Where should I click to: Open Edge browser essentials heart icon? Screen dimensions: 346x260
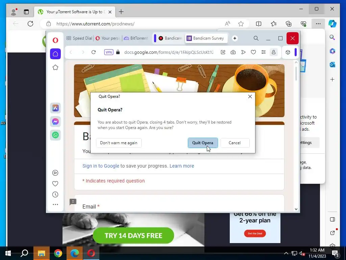303,24
